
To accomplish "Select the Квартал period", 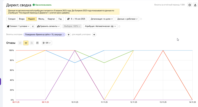I will 51,19.
